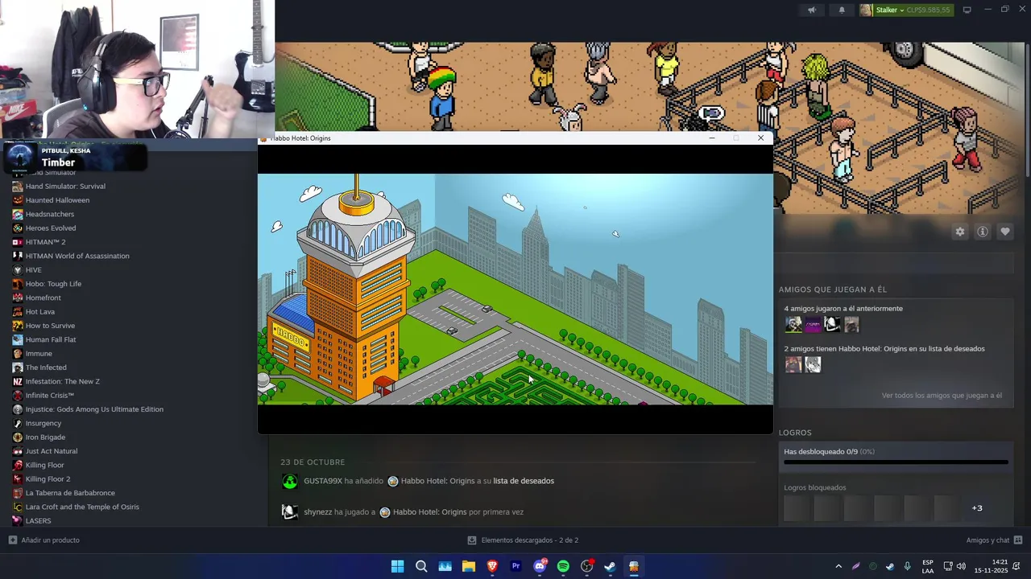Open Ver todos los amigos link
This screenshot has height=579, width=1031.
(942, 395)
